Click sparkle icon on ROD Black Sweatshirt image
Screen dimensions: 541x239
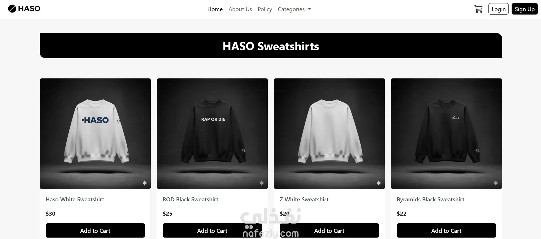click(x=262, y=183)
